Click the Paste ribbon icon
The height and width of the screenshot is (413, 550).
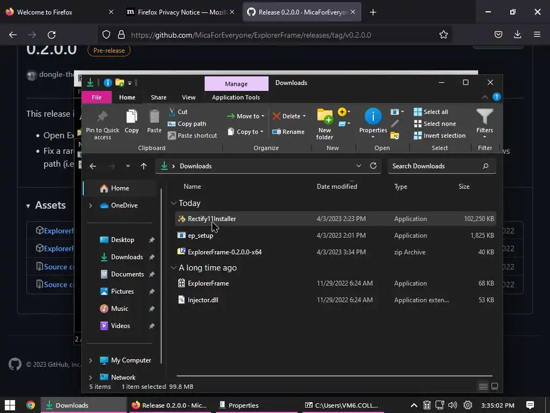(x=154, y=117)
